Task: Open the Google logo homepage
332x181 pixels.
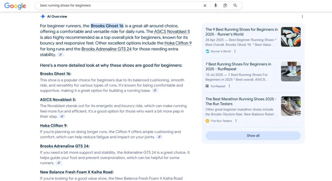Action: click(15, 6)
